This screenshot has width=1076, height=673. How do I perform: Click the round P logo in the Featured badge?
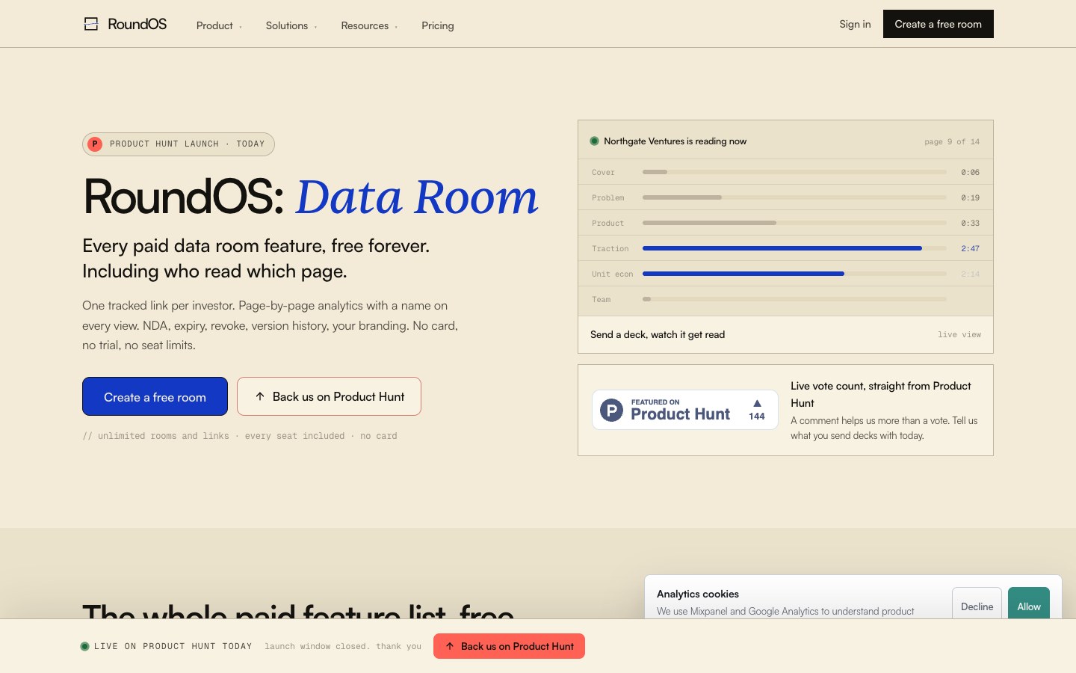[611, 410]
